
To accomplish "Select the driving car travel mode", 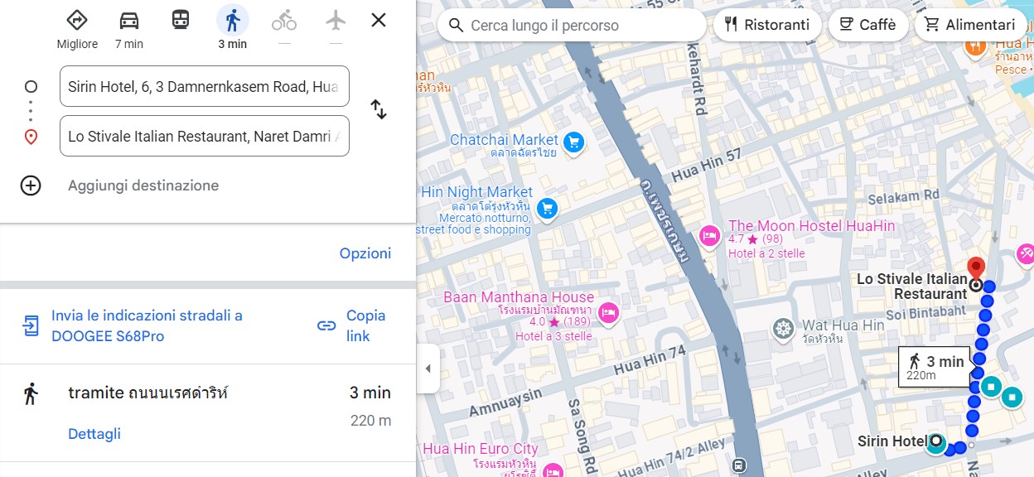I will (x=129, y=21).
